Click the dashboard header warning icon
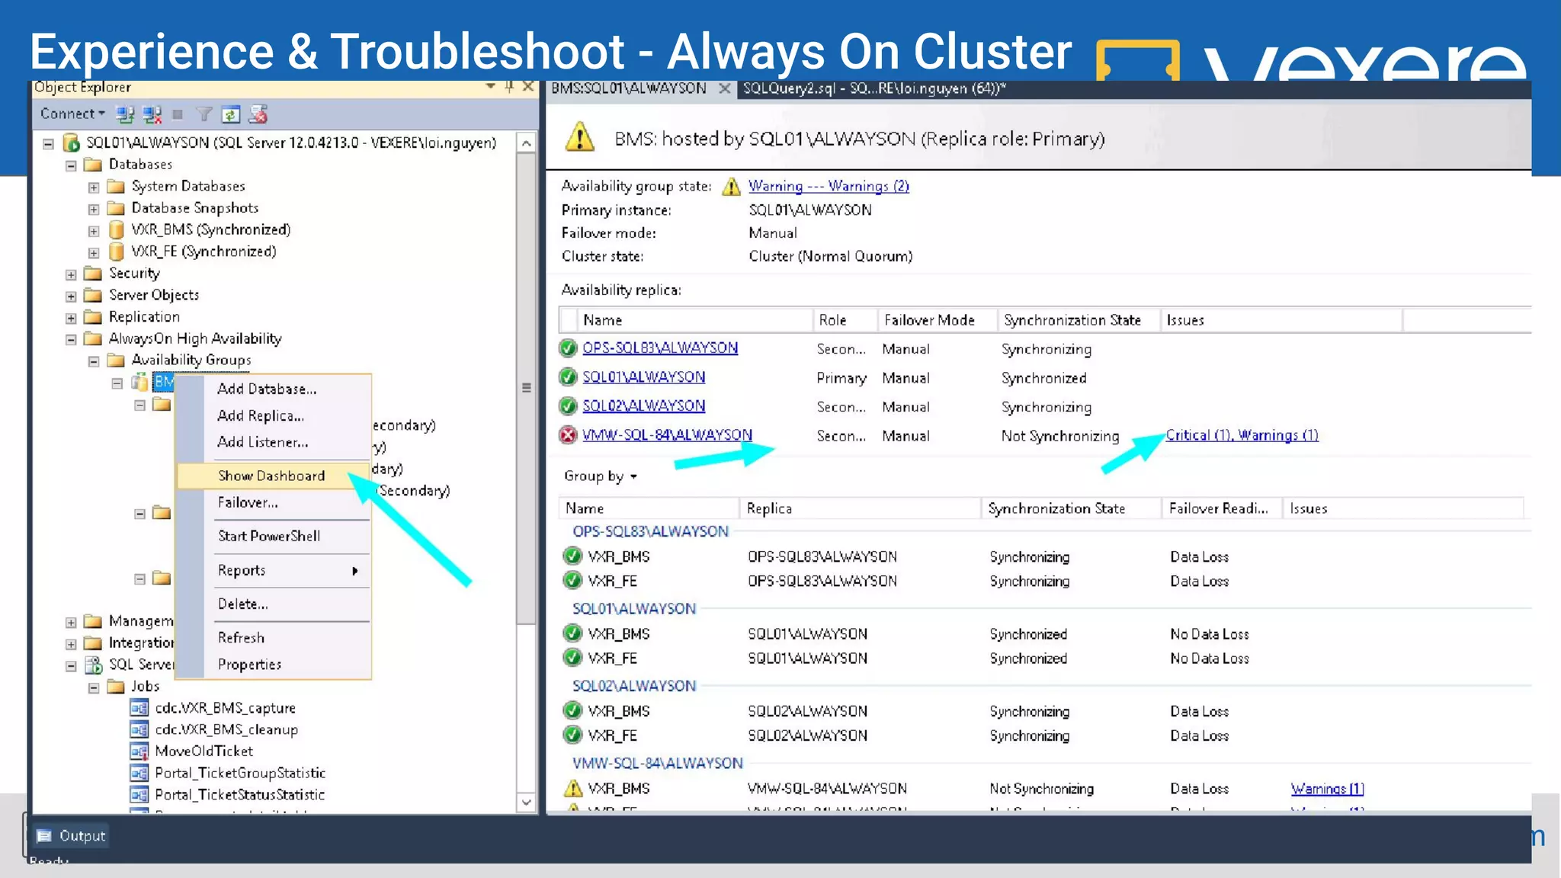The width and height of the screenshot is (1561, 878). point(580,137)
